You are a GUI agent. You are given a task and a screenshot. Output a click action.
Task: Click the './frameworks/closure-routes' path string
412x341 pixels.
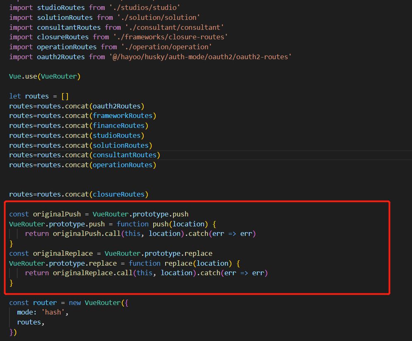(x=170, y=37)
